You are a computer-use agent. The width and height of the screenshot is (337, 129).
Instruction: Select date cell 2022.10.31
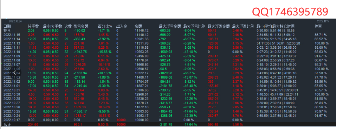click(x=12, y=90)
